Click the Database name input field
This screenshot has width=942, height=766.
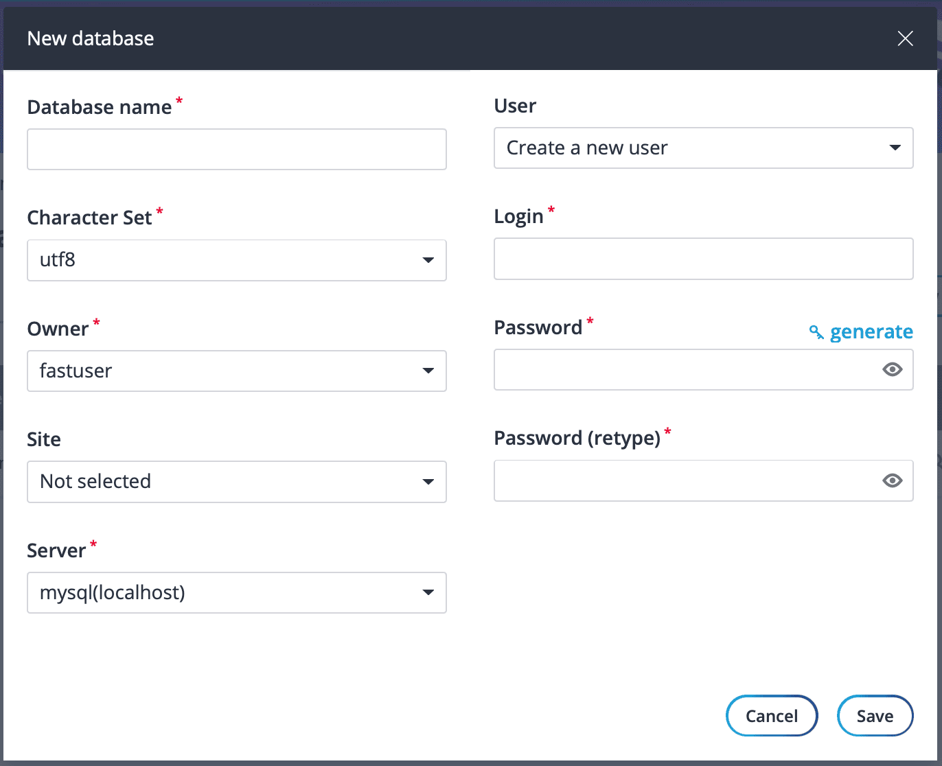(x=236, y=149)
